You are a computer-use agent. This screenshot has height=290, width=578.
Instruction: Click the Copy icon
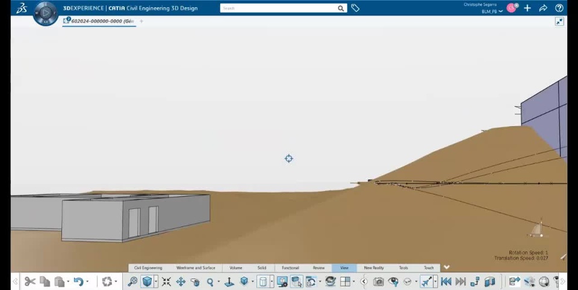tap(45, 282)
